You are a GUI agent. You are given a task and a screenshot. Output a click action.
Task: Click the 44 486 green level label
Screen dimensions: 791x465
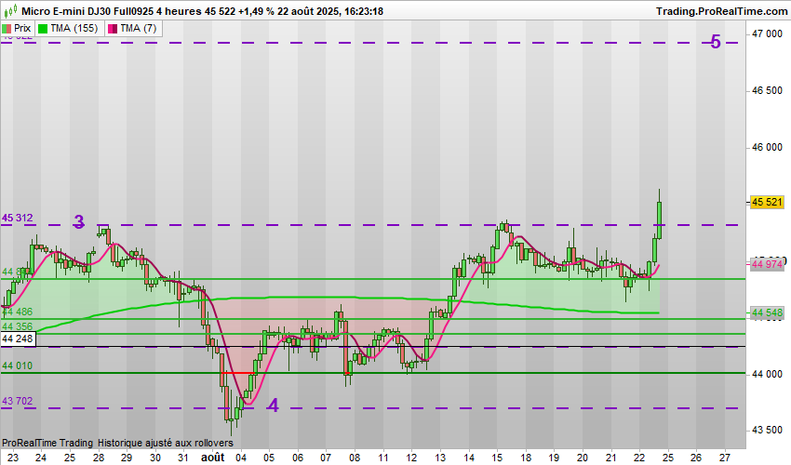(17, 312)
